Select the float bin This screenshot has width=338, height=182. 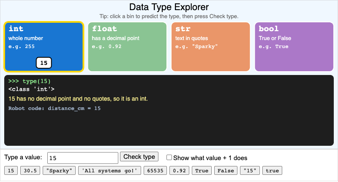[127, 47]
